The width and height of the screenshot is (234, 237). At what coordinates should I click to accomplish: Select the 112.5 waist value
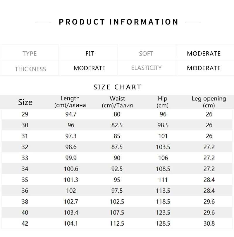pyautogui.click(x=117, y=224)
